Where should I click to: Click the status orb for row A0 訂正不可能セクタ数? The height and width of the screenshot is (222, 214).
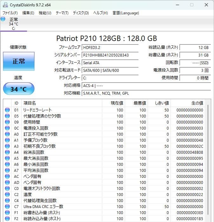coord(7,134)
